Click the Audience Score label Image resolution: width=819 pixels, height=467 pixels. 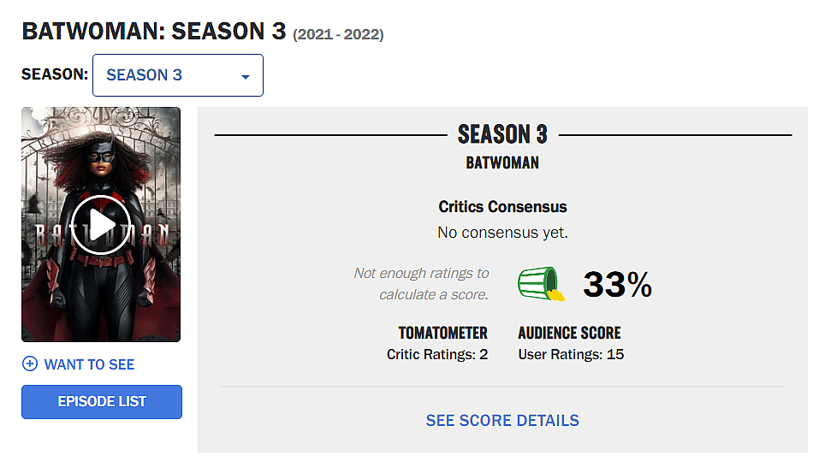(x=569, y=333)
